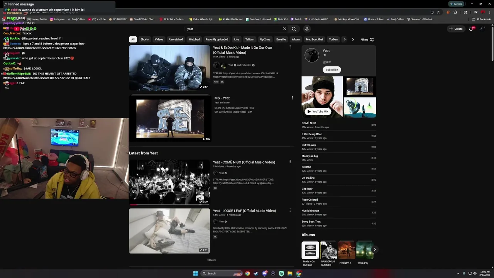
Task: Open All Bookmarks folder
Action: (x=481, y=19)
